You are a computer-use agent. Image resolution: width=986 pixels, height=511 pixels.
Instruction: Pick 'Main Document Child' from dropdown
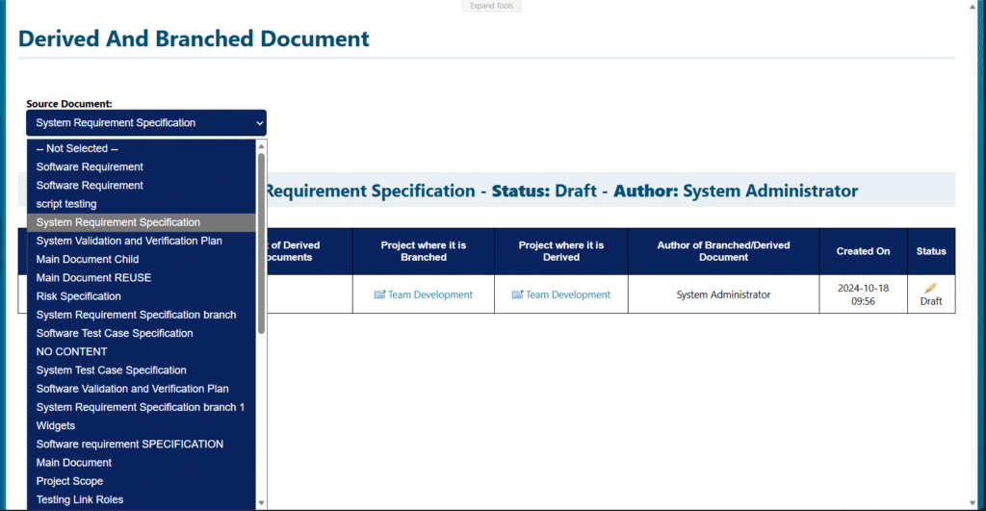(x=88, y=259)
